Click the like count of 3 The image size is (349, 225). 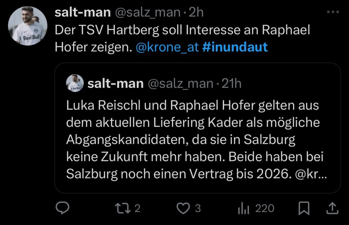coord(198,209)
